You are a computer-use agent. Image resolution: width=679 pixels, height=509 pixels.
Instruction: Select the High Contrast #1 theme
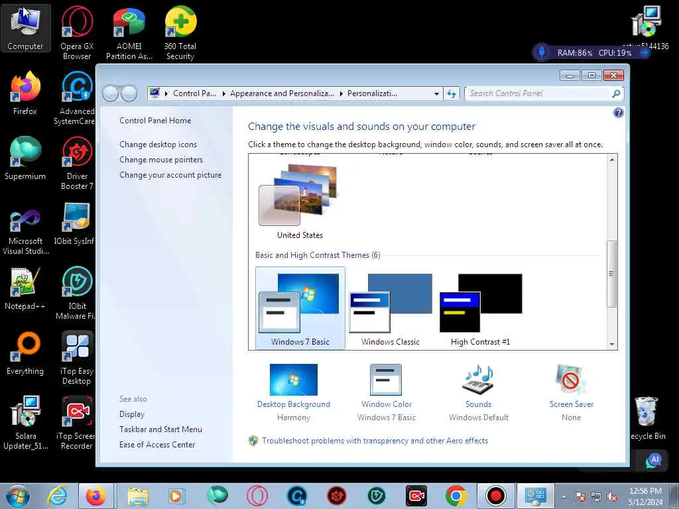coord(480,308)
